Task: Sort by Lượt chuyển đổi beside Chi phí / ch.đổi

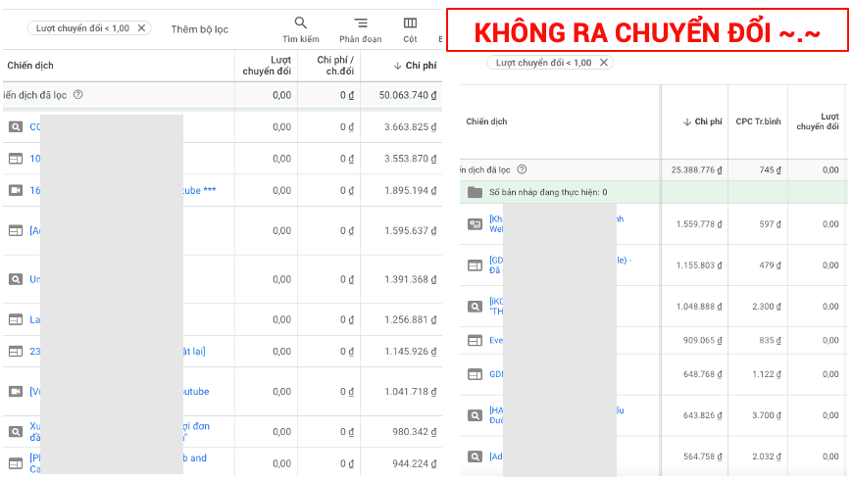Action: (x=267, y=66)
